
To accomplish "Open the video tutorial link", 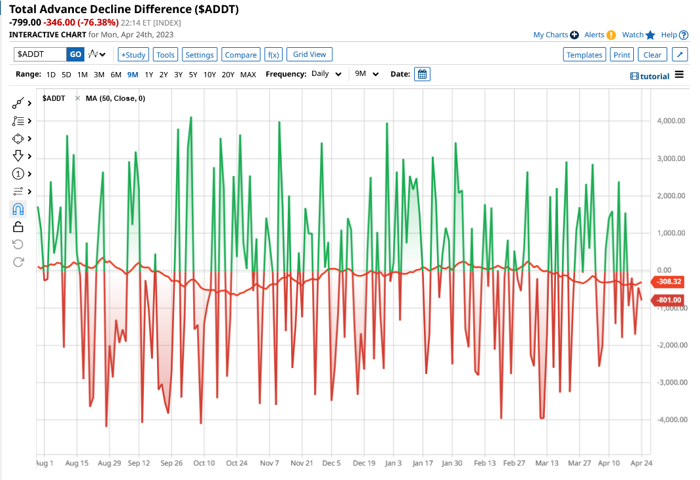I will pos(650,76).
